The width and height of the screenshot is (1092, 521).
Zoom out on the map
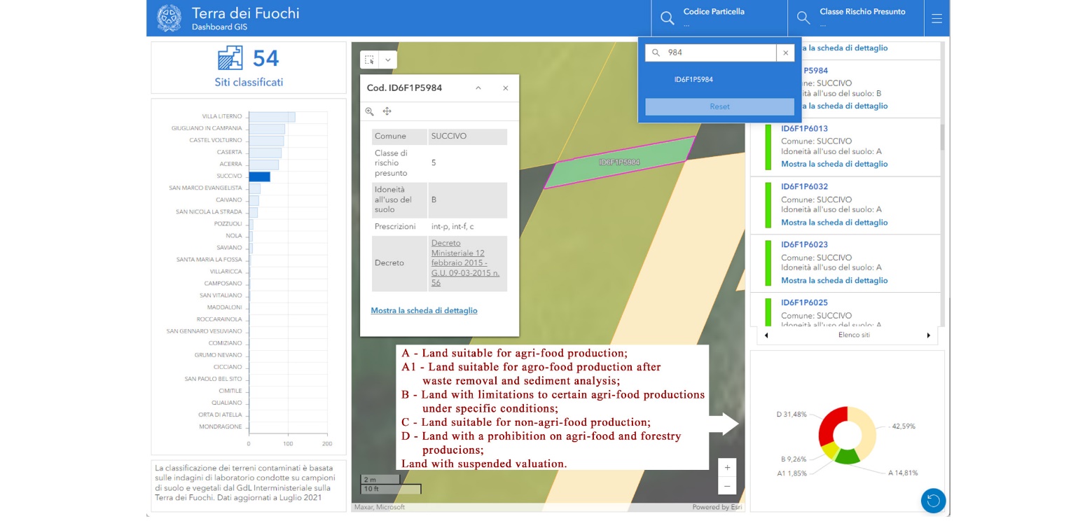(727, 486)
